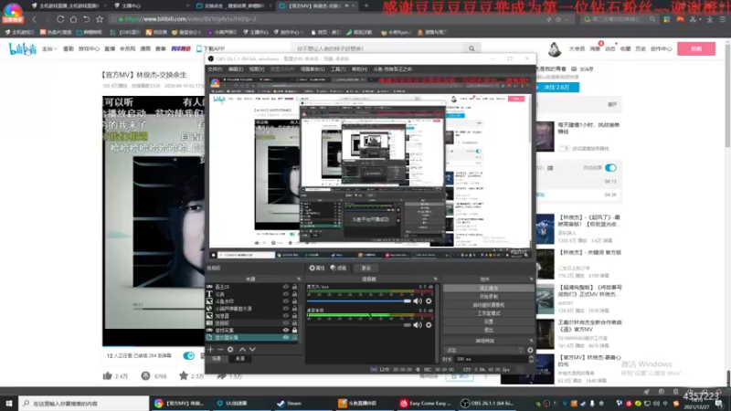Image resolution: width=731 pixels, height=411 pixels.
Task: Hide the selected teal-highlighted source
Action: (x=286, y=337)
